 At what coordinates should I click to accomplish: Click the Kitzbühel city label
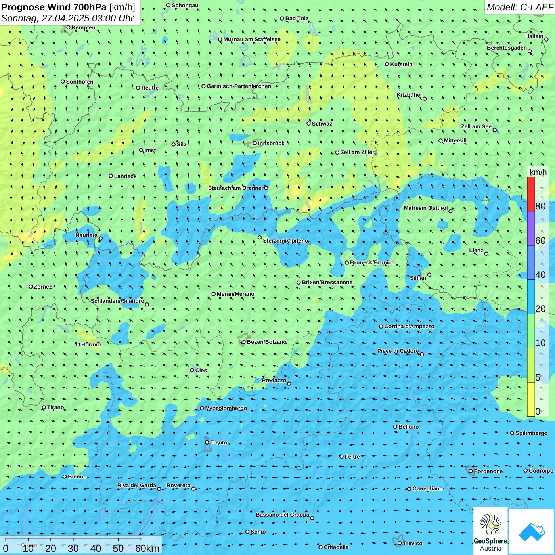(409, 95)
